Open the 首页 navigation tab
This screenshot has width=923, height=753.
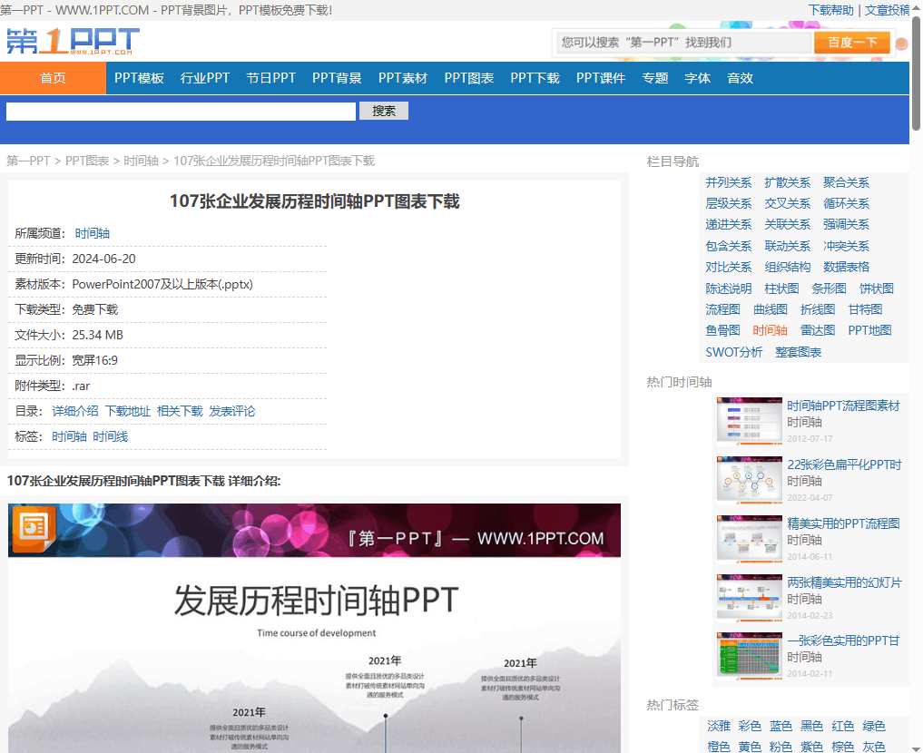(x=53, y=78)
